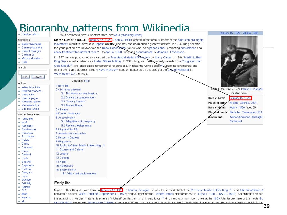The width and height of the screenshot is (287, 215).
Task: Open the Help sidebar link
Action: [24, 62]
